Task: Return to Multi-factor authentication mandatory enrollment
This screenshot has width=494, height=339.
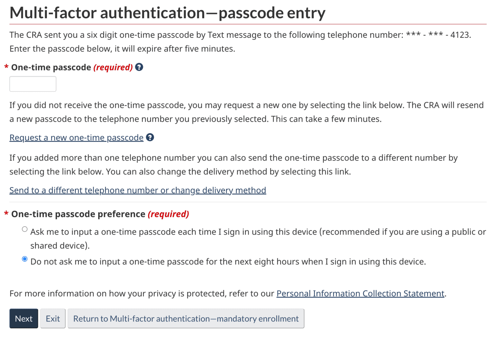Action: [x=186, y=319]
